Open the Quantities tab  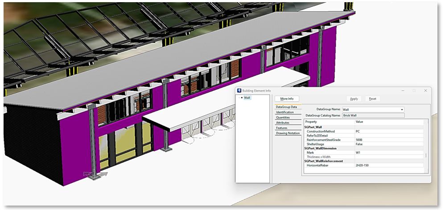[283, 117]
